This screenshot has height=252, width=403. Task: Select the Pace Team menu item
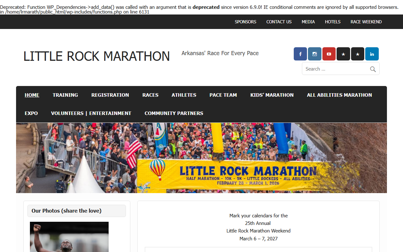click(x=223, y=95)
